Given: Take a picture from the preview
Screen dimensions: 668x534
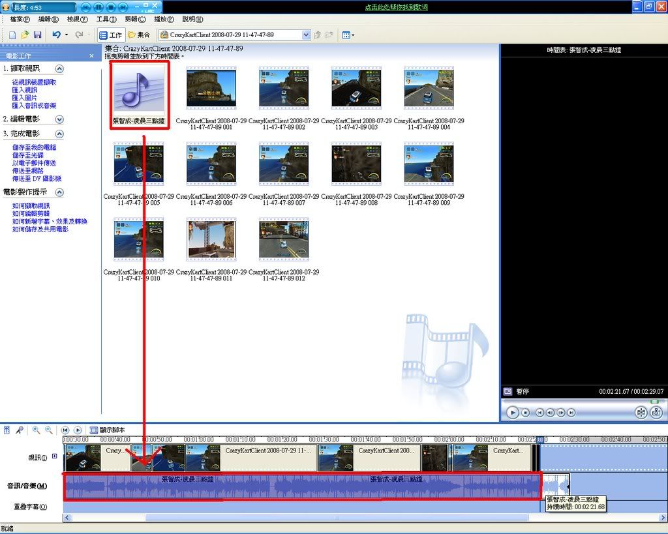Looking at the screenshot, I should coord(656,412).
